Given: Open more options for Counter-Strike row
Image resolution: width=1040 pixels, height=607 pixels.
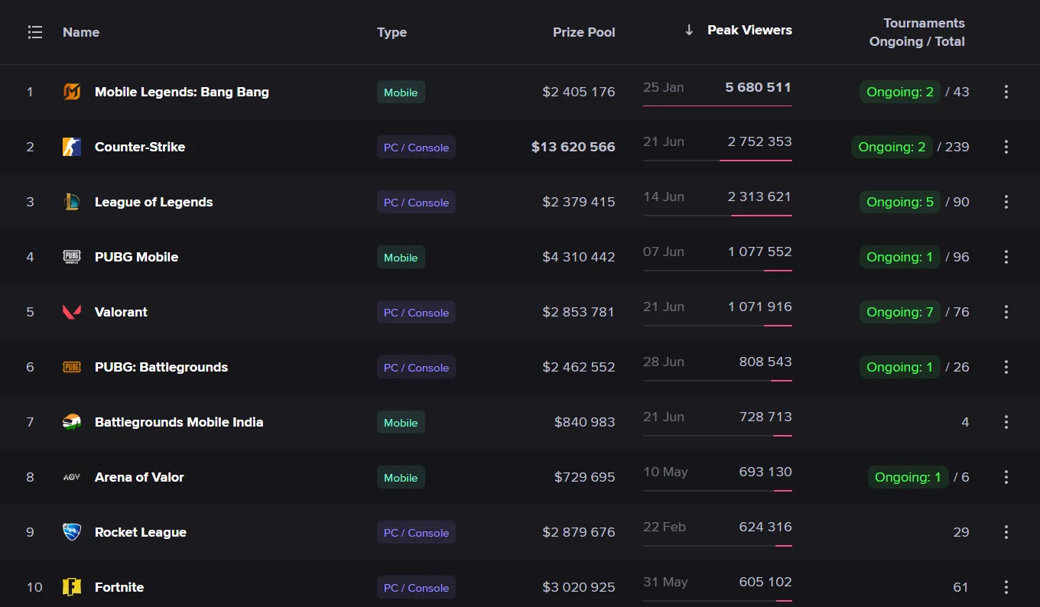Looking at the screenshot, I should tap(1006, 147).
